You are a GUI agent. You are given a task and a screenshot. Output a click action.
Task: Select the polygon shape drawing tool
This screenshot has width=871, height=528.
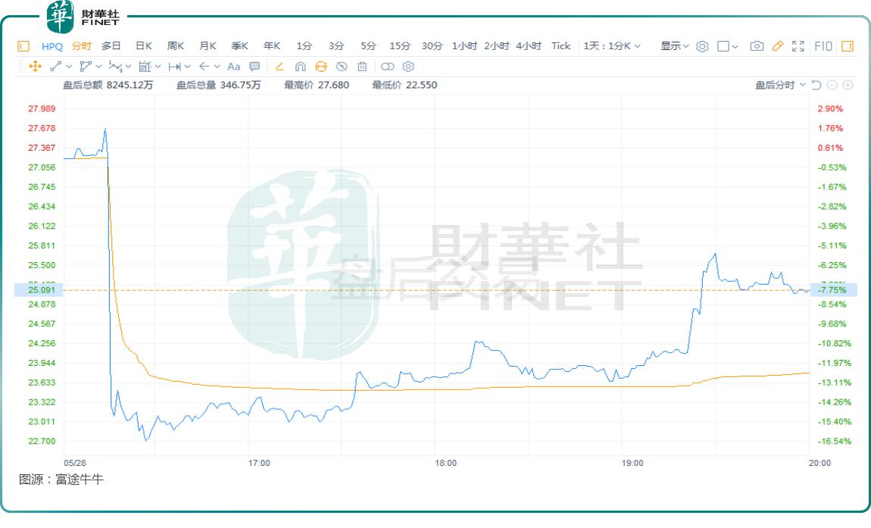coord(85,67)
